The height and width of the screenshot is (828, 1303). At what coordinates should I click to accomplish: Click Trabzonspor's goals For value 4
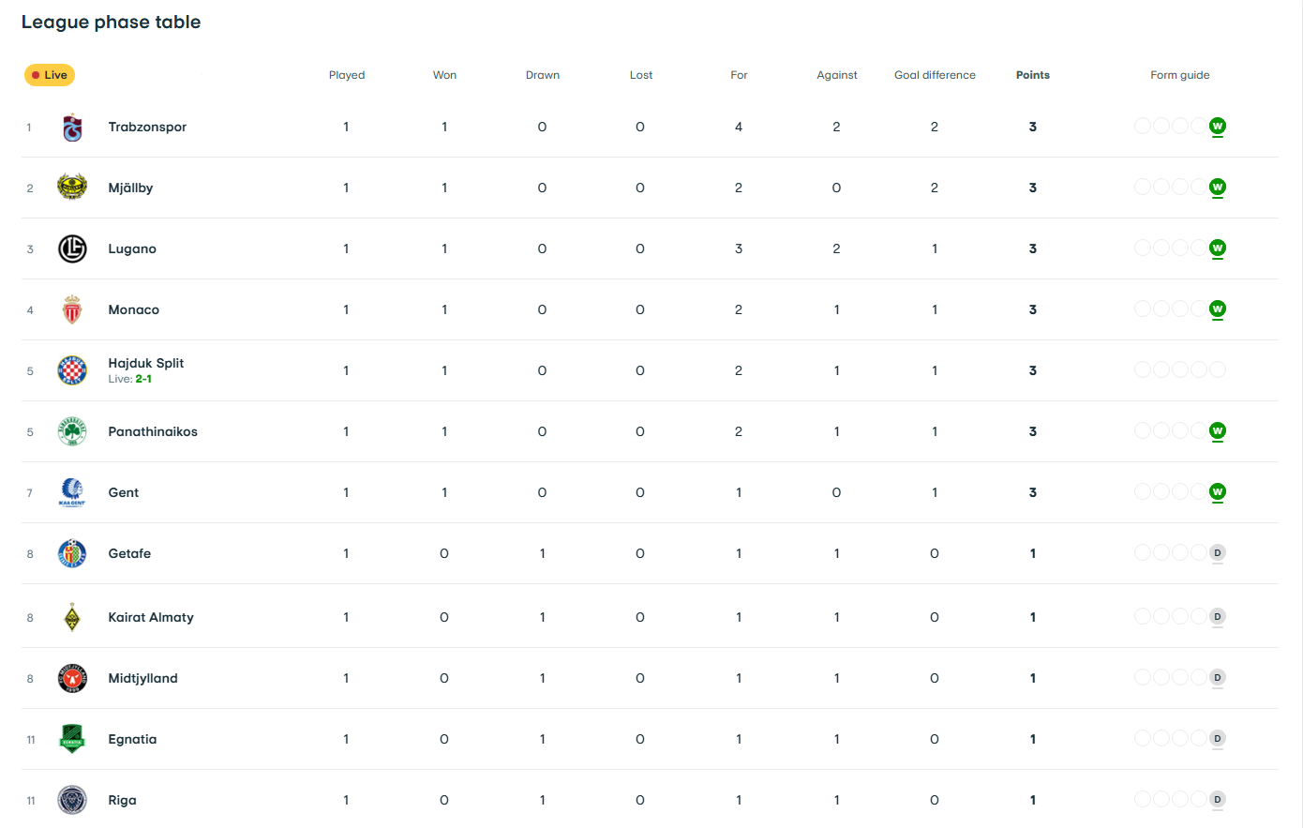739,127
